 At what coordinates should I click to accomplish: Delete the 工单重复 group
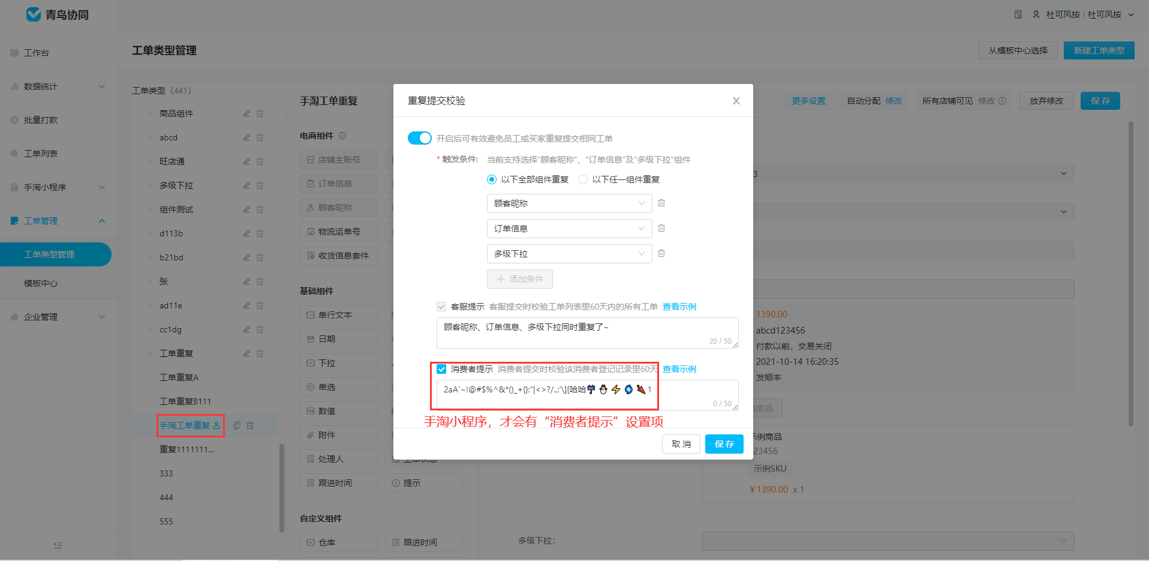coord(260,353)
